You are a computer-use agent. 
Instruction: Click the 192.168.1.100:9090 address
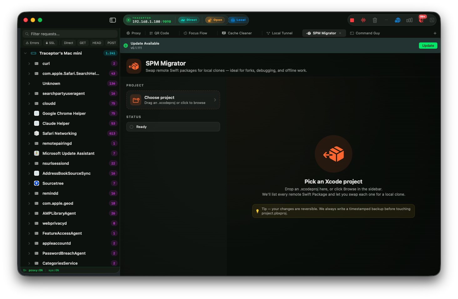[x=152, y=22]
